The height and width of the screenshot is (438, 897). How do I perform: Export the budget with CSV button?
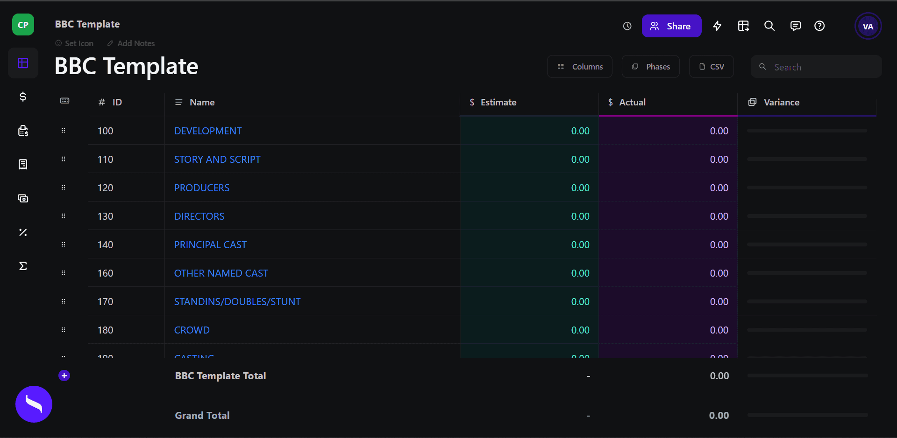click(711, 67)
